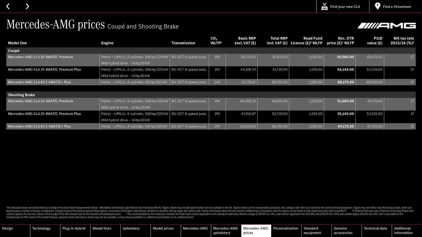Screen dimensions: 422x237
Task: Open the Technology tab
Action: pos(41,229)
